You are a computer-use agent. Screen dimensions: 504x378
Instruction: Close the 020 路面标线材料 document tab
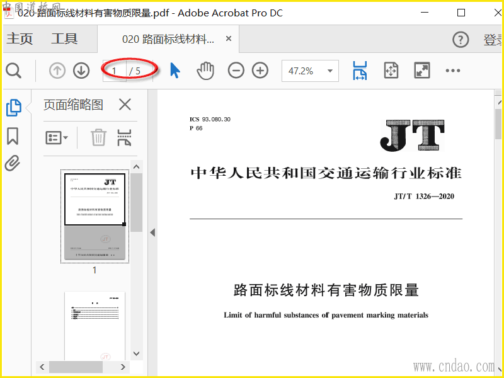(x=229, y=38)
